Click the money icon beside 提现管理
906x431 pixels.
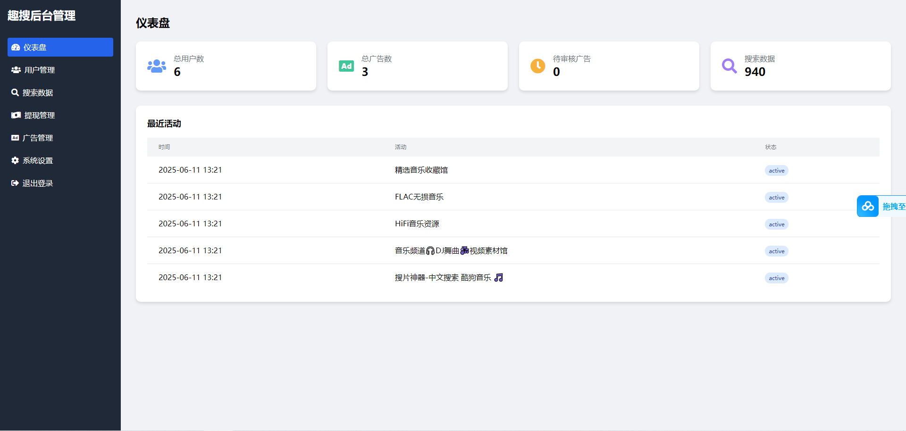click(x=16, y=115)
